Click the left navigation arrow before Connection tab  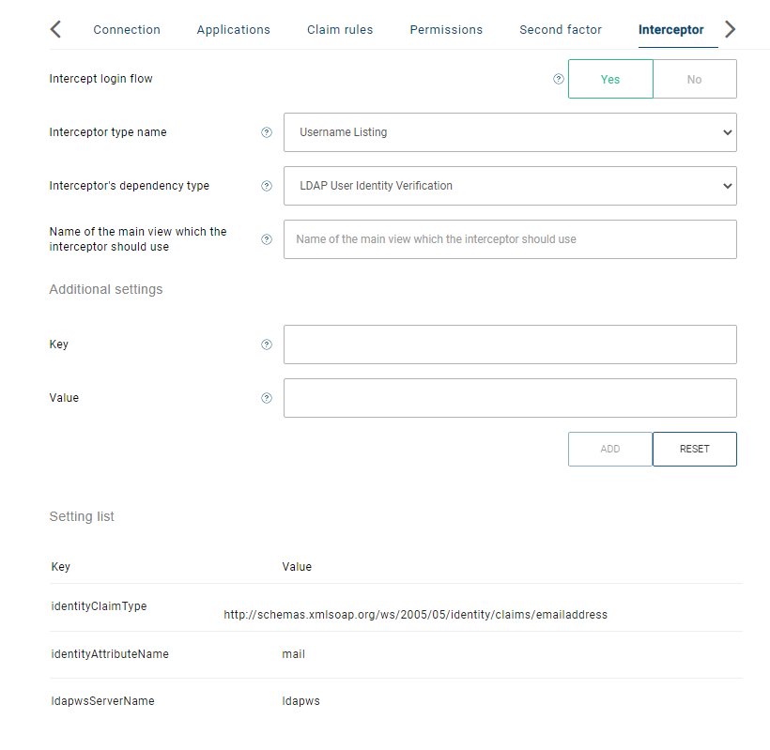(54, 29)
